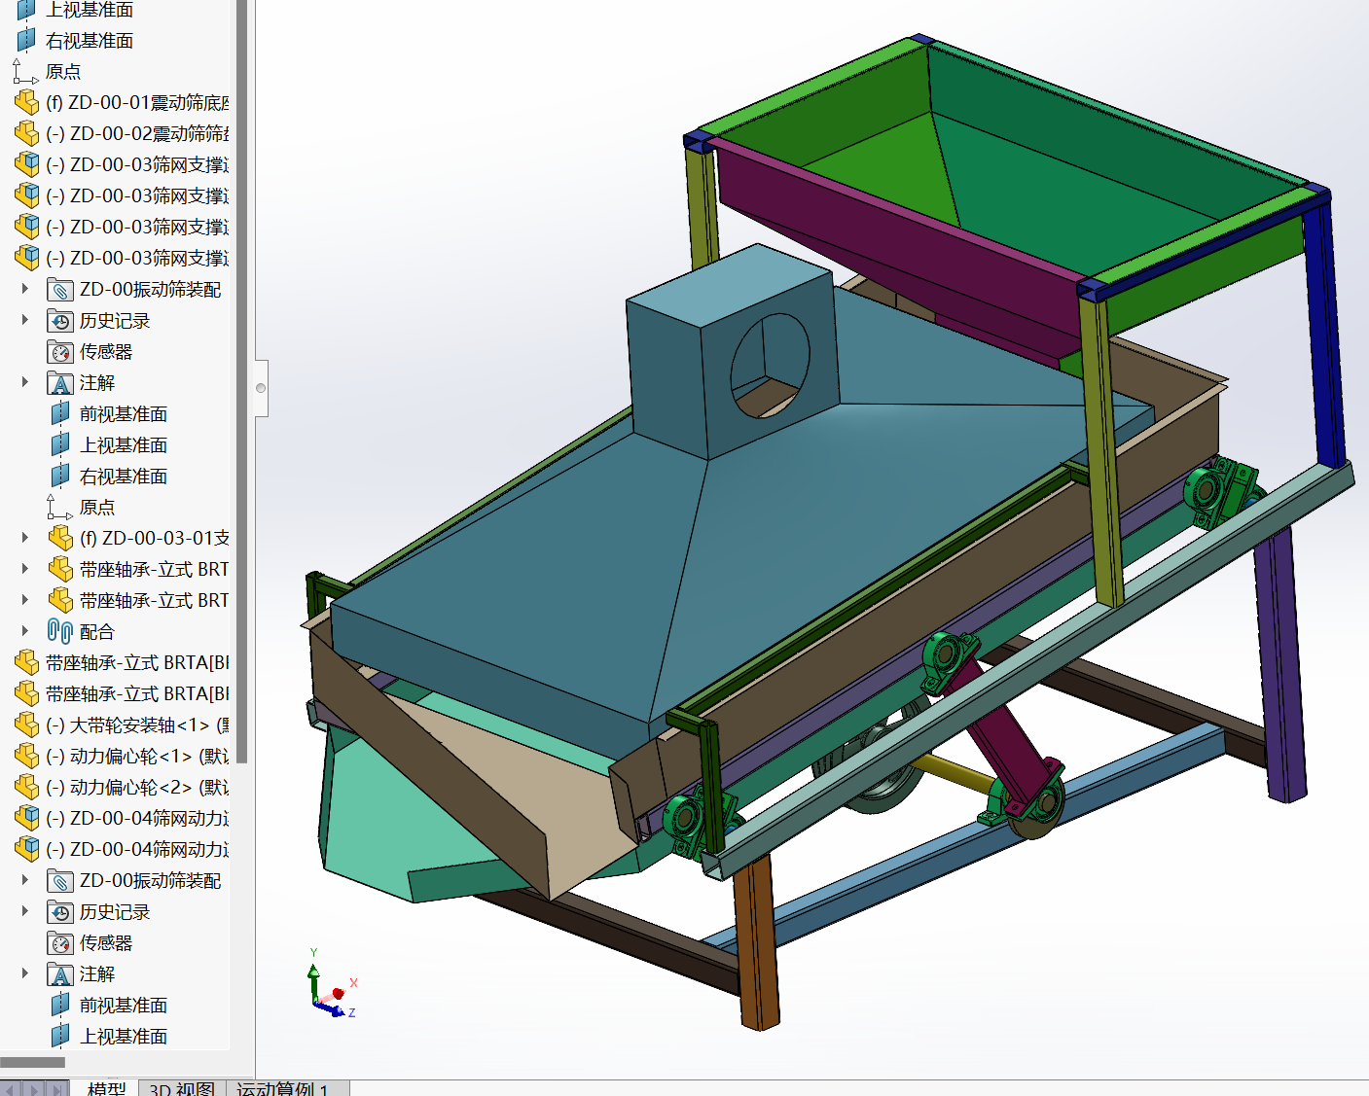Expand the 配合 mates node
The width and height of the screenshot is (1369, 1096).
tap(25, 631)
